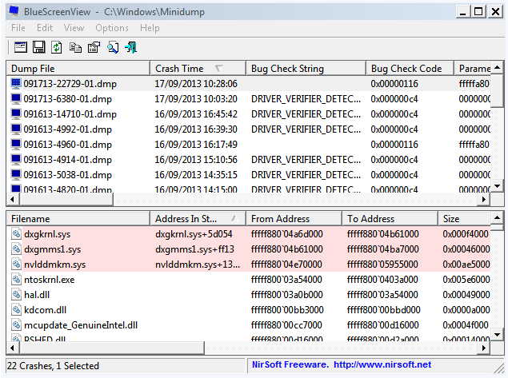Click the BlueScreenView title bar app icon
Screen dimensions: 508x378
14,11
